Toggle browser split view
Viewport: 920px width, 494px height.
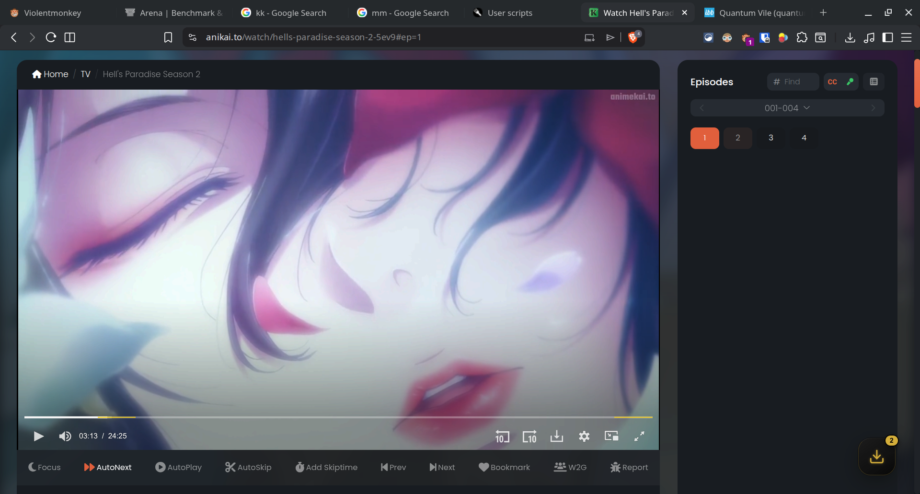tap(69, 37)
